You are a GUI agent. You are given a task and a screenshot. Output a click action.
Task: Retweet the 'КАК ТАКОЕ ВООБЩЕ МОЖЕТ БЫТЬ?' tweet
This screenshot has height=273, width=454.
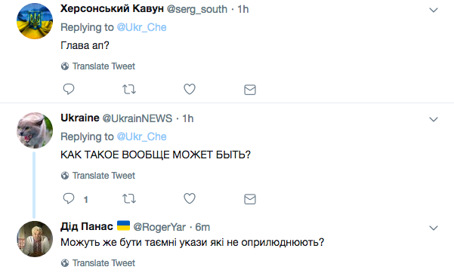pos(129,198)
